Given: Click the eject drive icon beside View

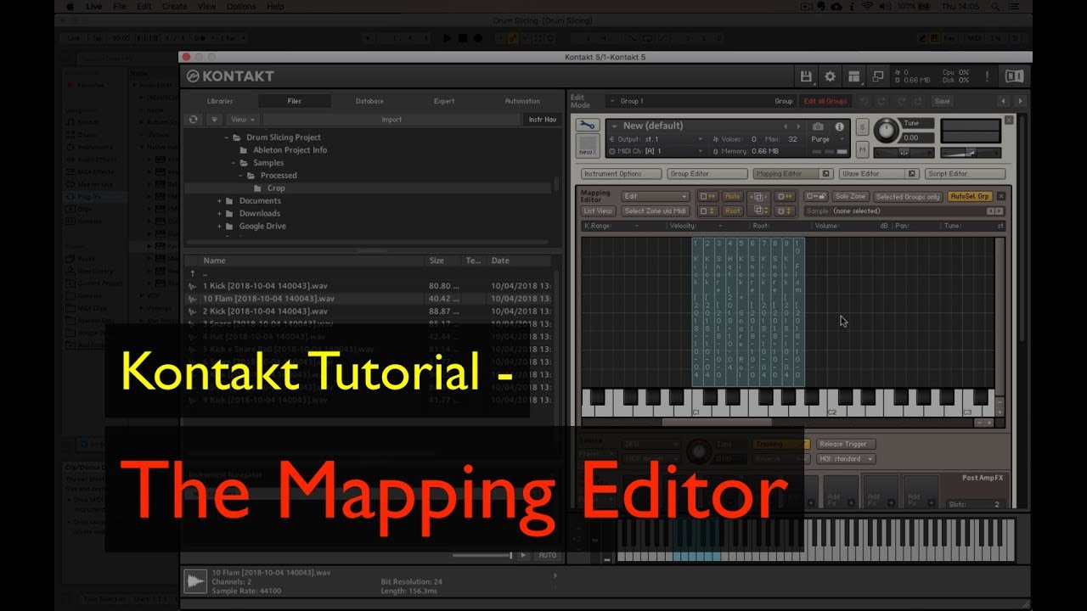Looking at the screenshot, I should pos(214,120).
